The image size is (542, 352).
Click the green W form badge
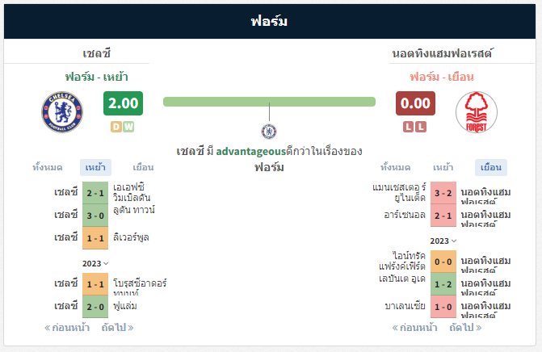[128, 127]
